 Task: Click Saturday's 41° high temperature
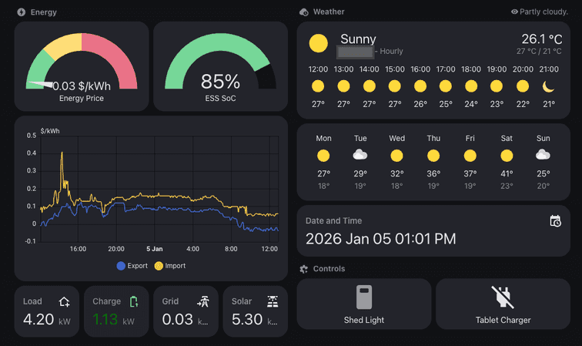[507, 173]
